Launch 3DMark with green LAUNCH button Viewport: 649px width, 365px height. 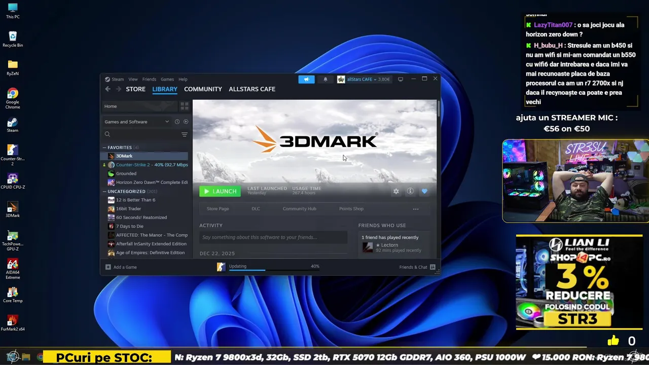coord(220,191)
